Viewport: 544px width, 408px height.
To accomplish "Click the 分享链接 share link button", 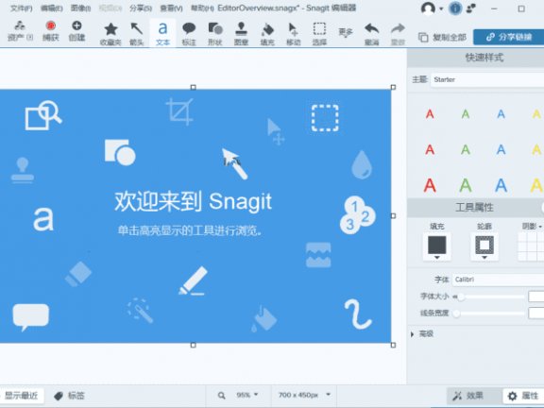I will click(x=509, y=37).
